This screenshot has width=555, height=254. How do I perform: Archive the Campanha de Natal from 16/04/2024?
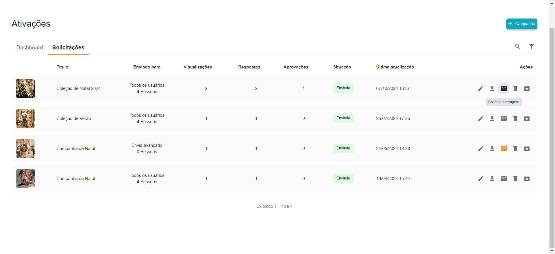pos(527,179)
